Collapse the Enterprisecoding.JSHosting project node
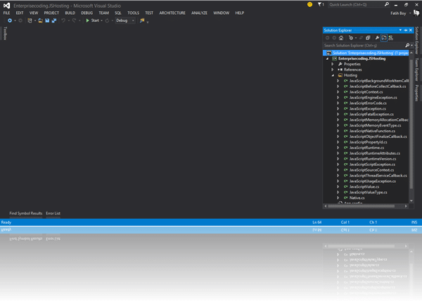The height and width of the screenshot is (301, 422). pos(327,58)
